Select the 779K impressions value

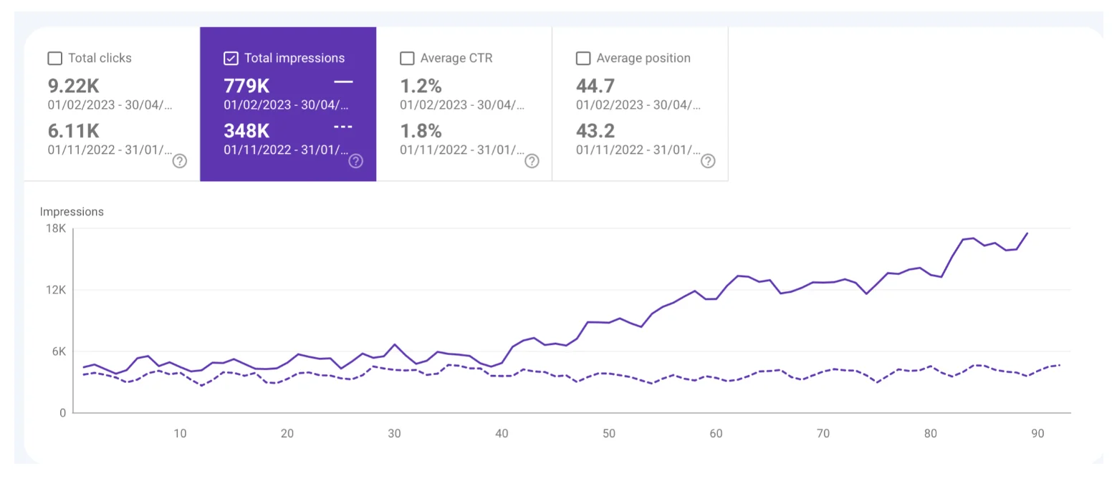click(x=246, y=86)
